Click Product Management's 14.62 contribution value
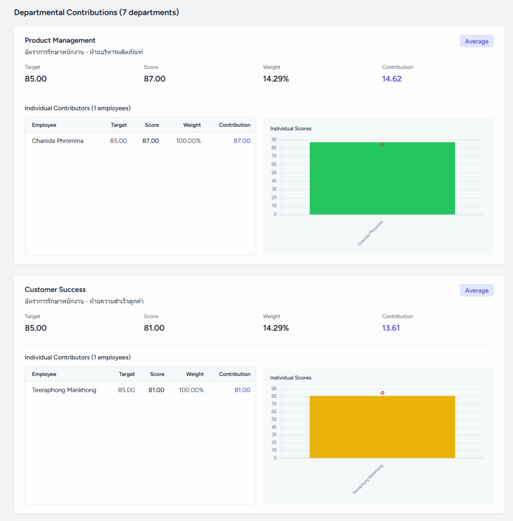513x521 pixels. point(392,79)
